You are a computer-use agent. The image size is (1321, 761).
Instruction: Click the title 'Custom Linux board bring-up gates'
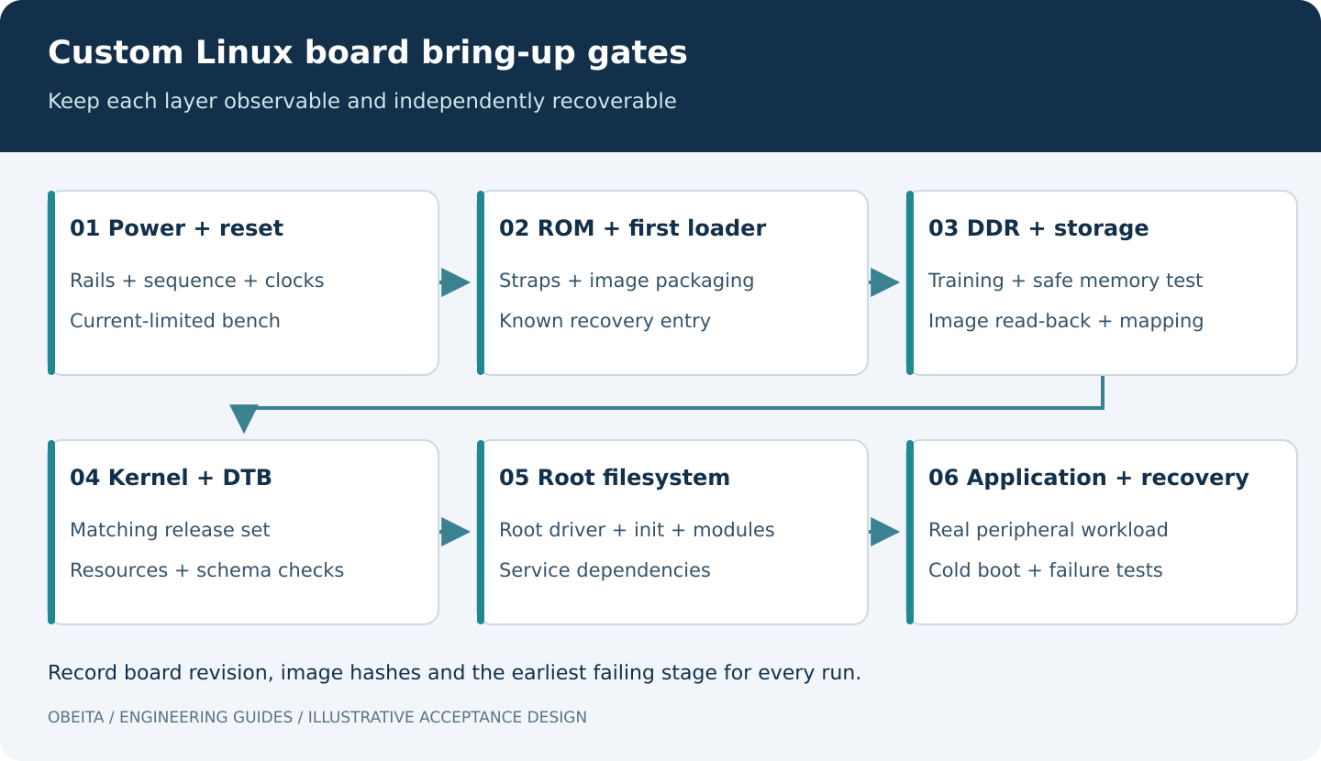[367, 53]
